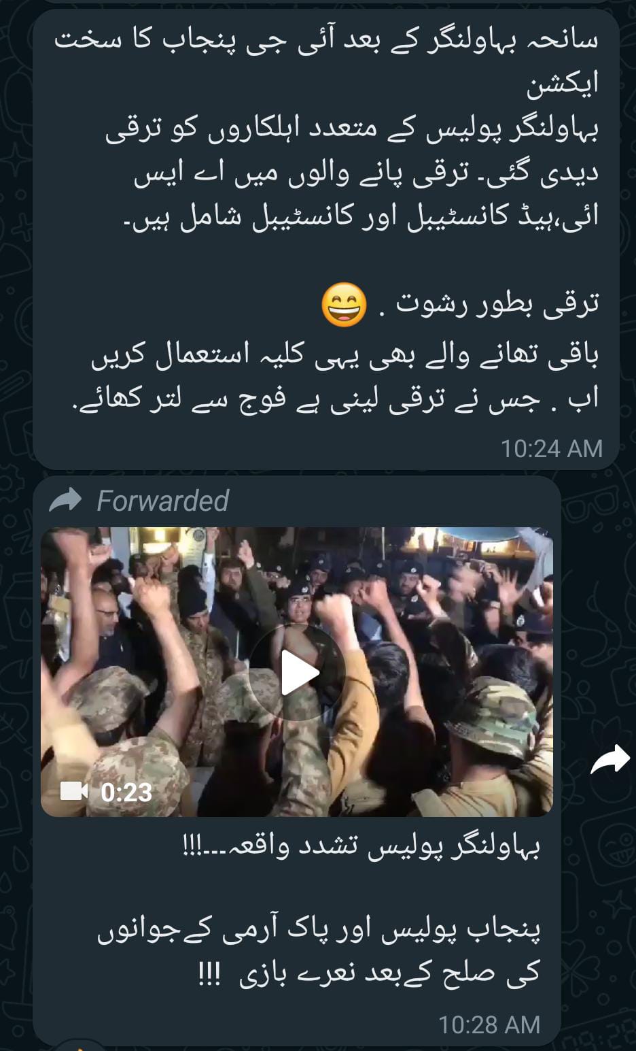Tap the forward share arrow beside the video
The image size is (636, 1051).
point(609,759)
